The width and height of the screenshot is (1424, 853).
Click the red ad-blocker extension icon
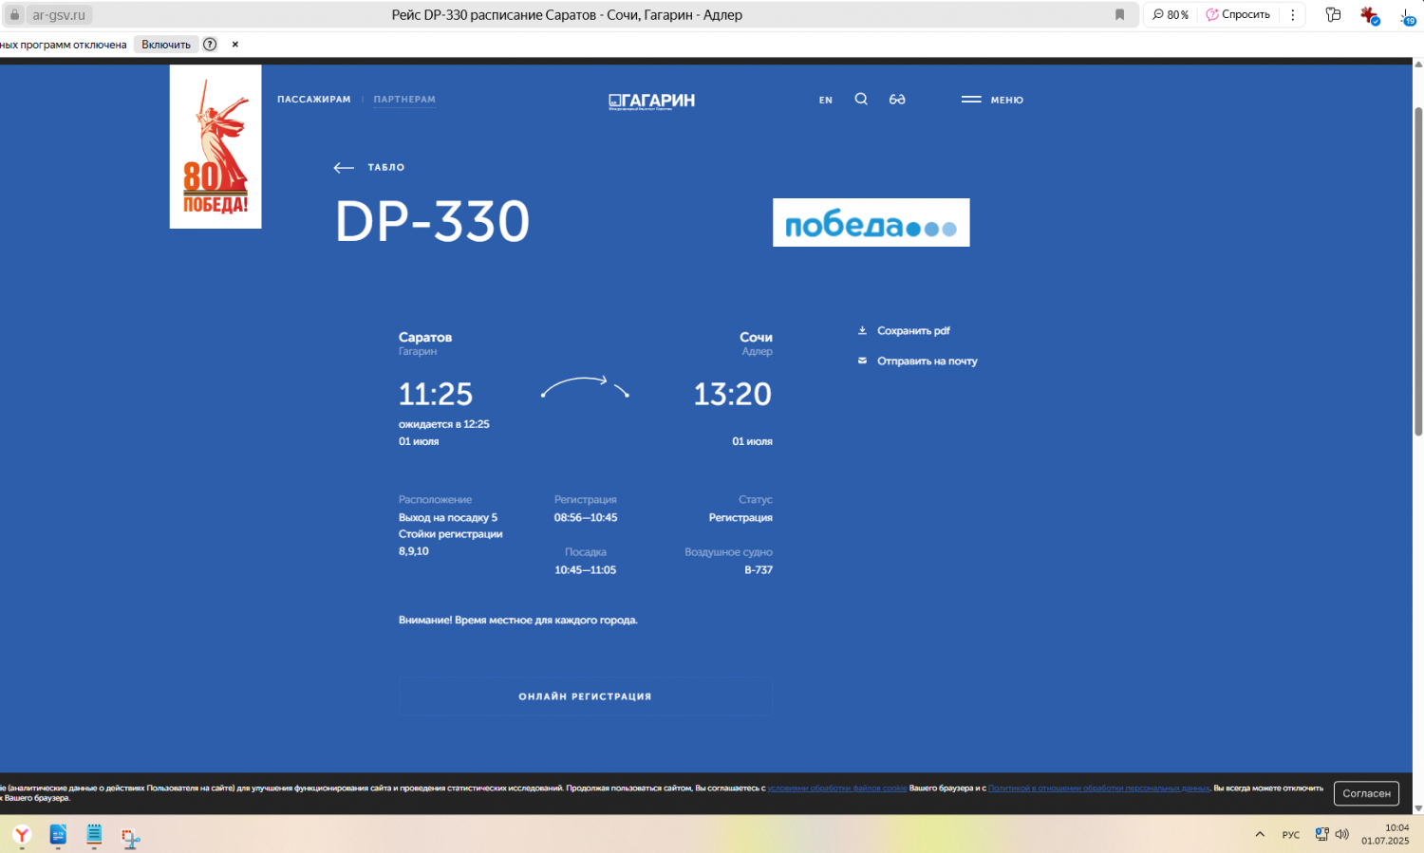(x=1369, y=15)
